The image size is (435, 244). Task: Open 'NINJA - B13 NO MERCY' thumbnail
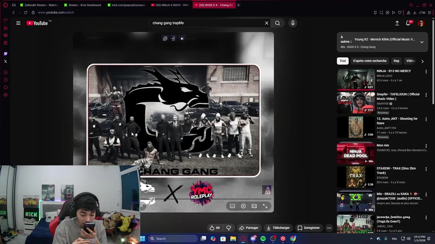tap(356, 80)
